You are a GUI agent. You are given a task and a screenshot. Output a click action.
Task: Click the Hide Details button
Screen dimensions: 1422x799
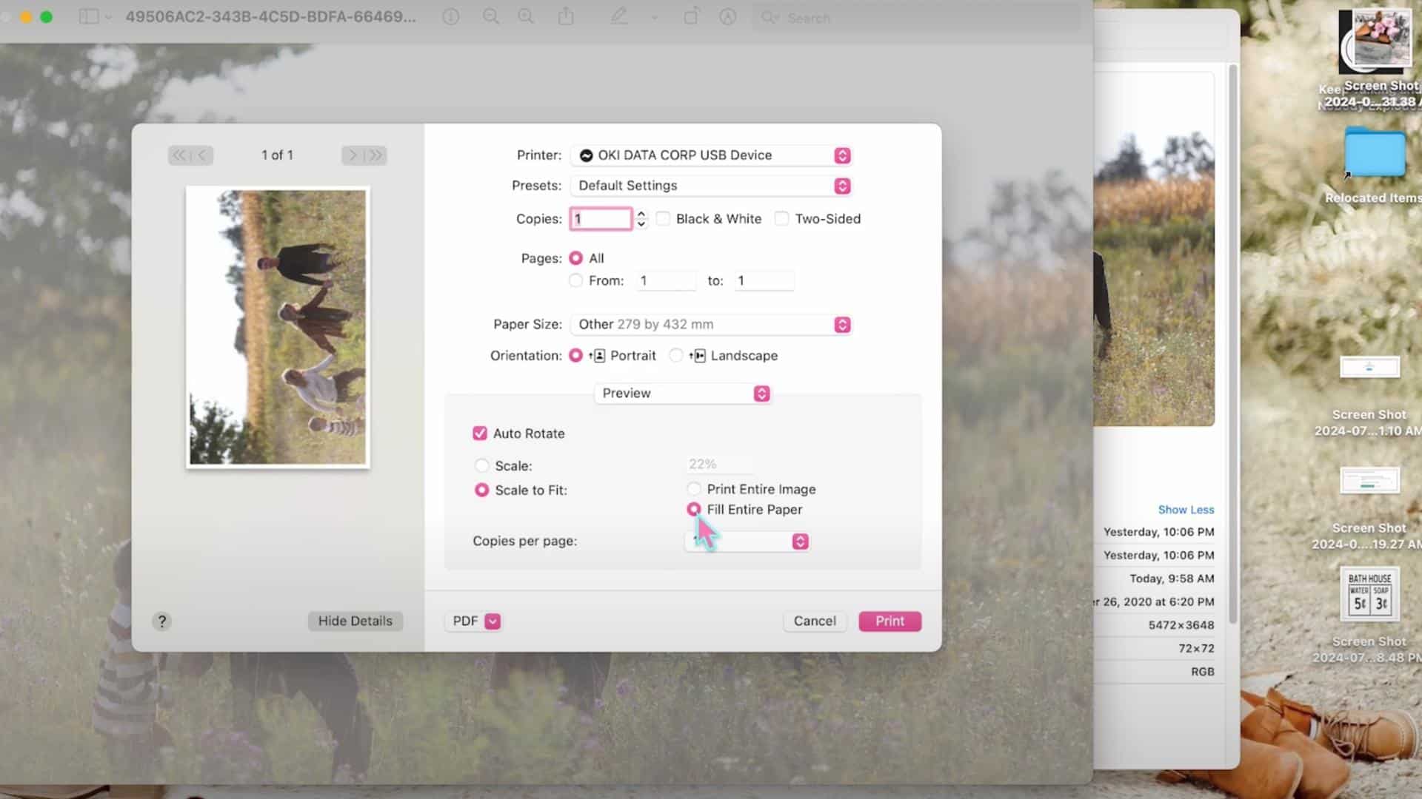point(355,621)
